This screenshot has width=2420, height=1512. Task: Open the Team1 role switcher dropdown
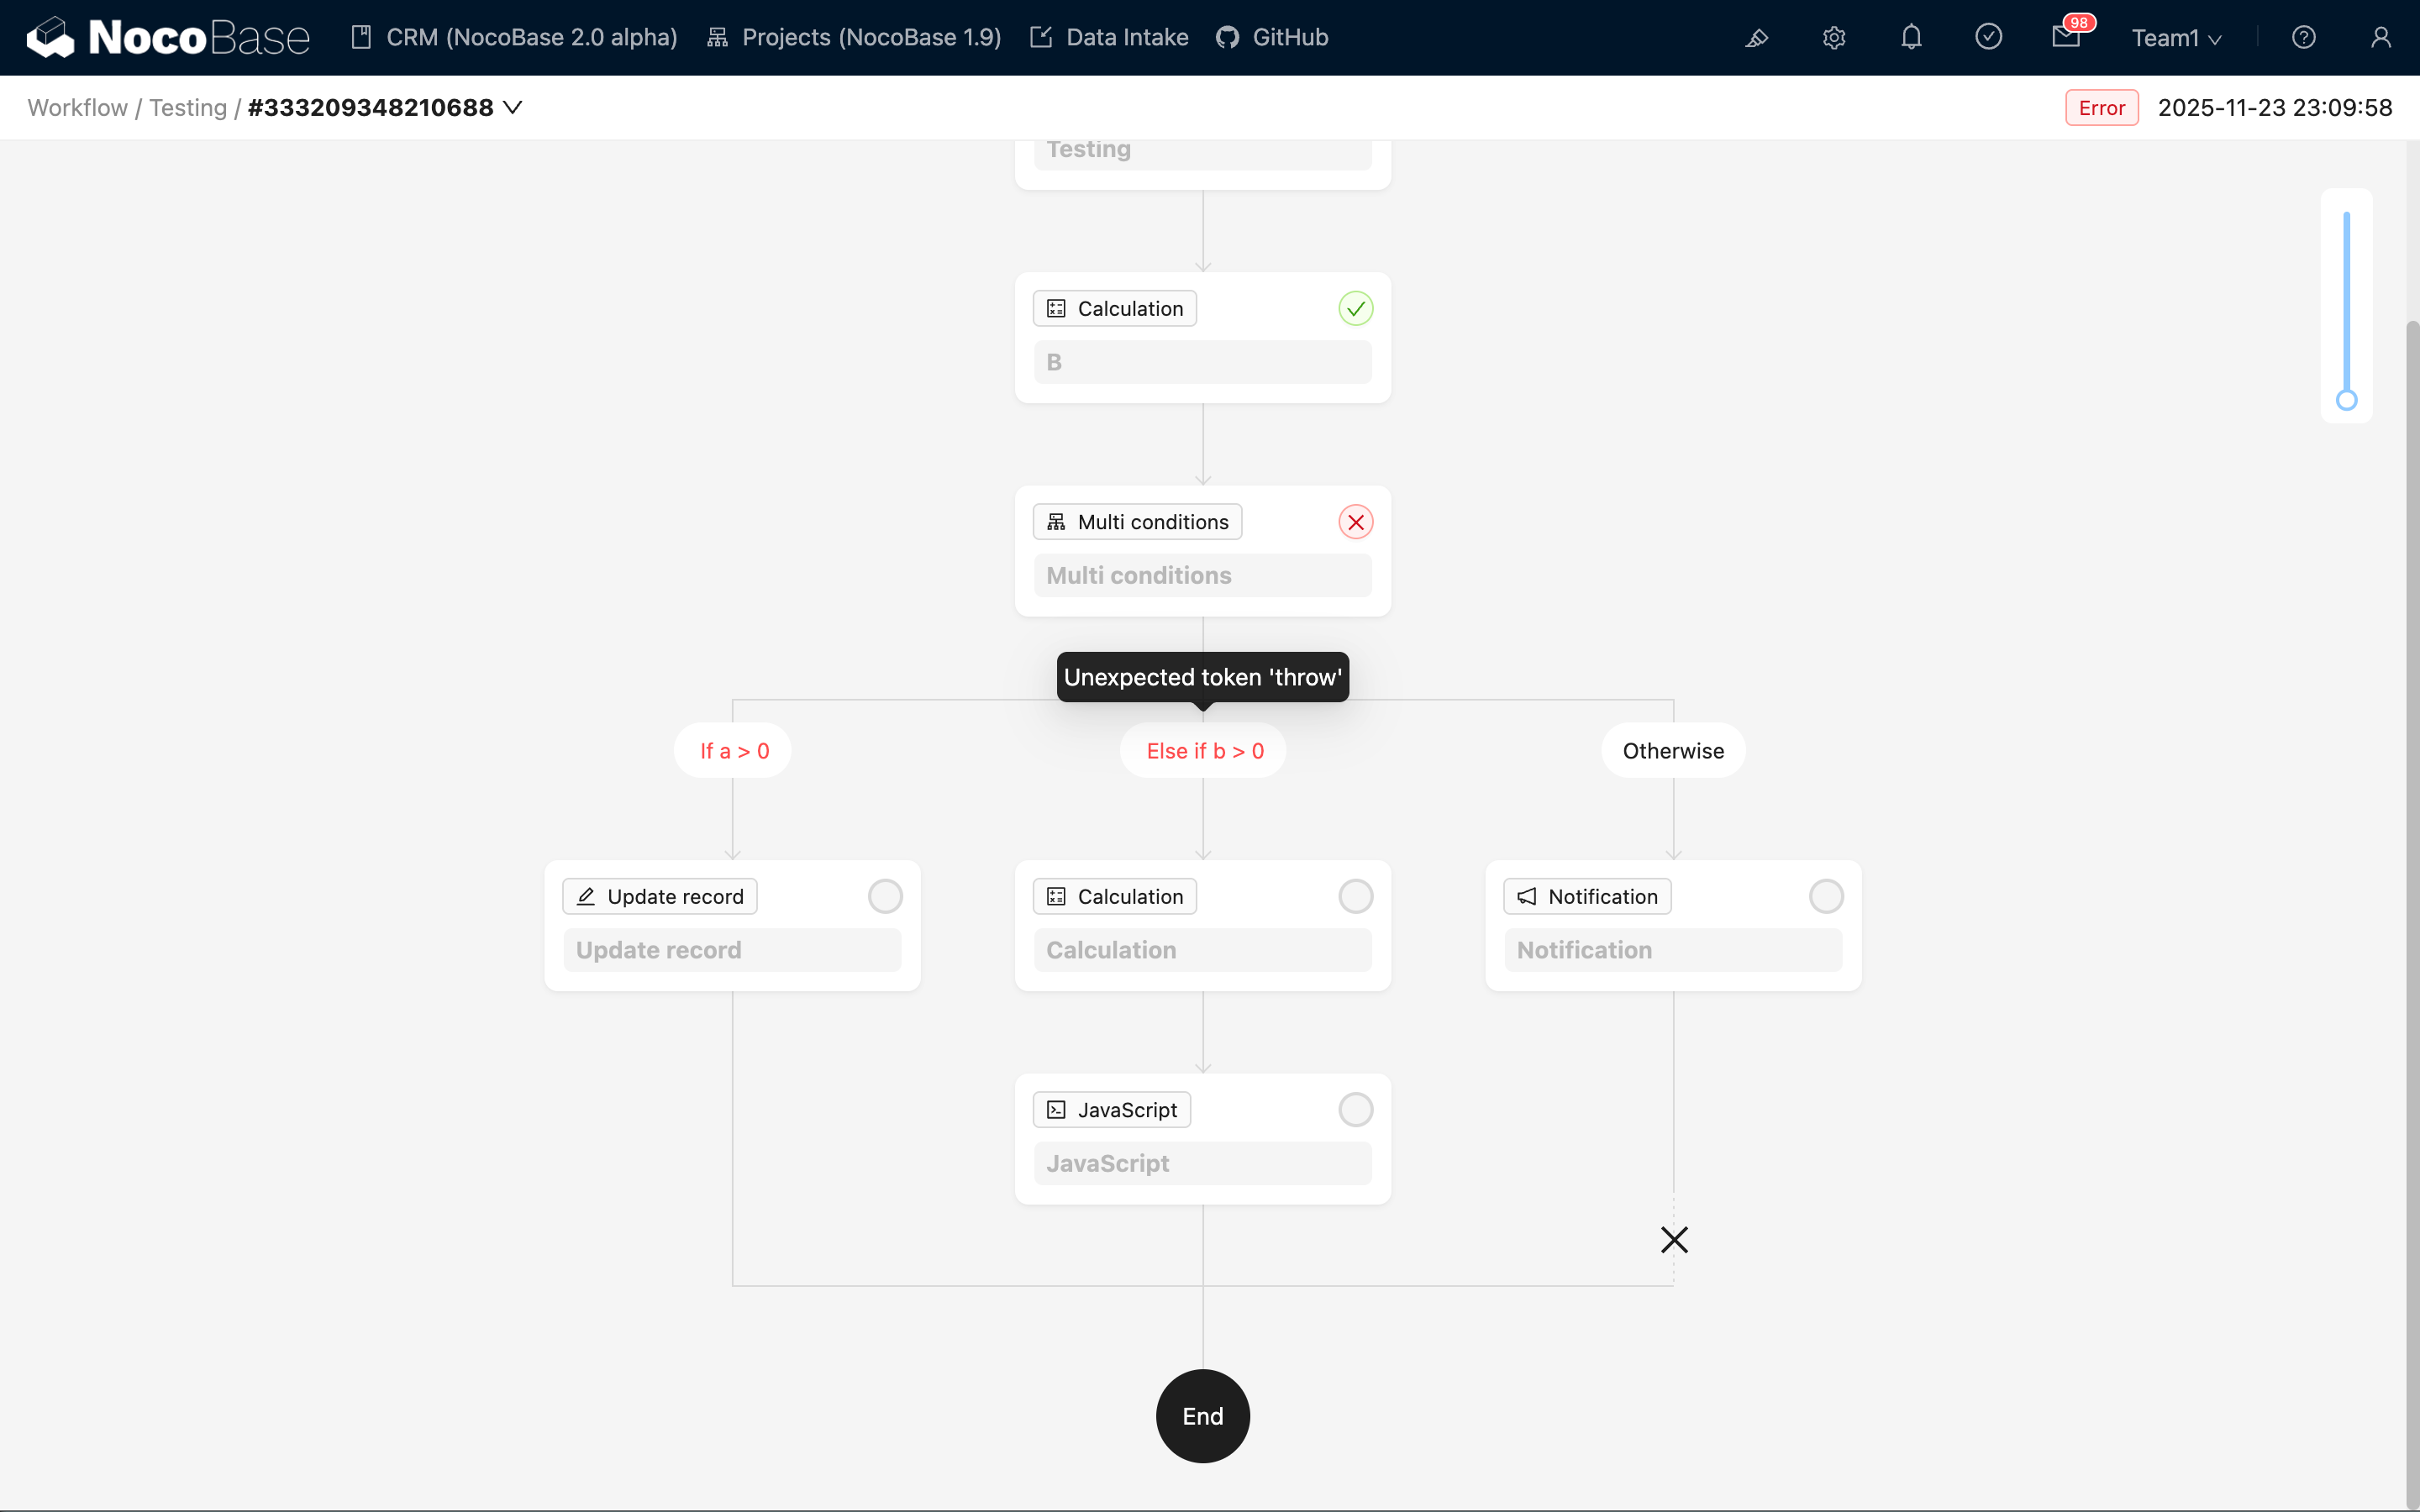(x=2176, y=38)
